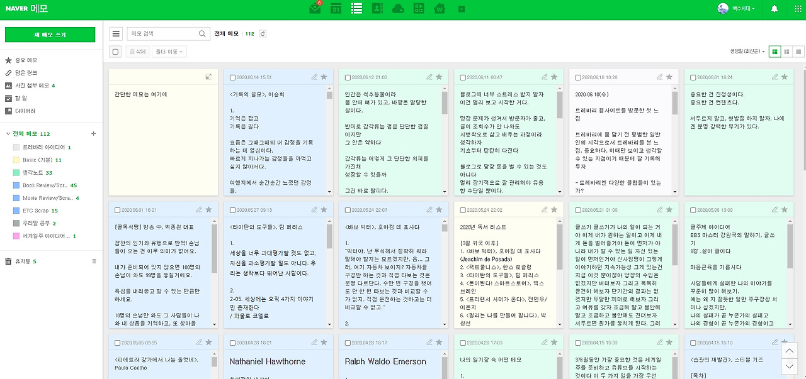This screenshot has height=379, width=806.
Task: Open Naver Mail icon with 6 badge
Action: pyautogui.click(x=315, y=8)
